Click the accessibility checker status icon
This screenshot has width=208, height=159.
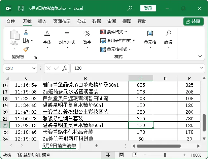pyautogui.click(x=20, y=155)
